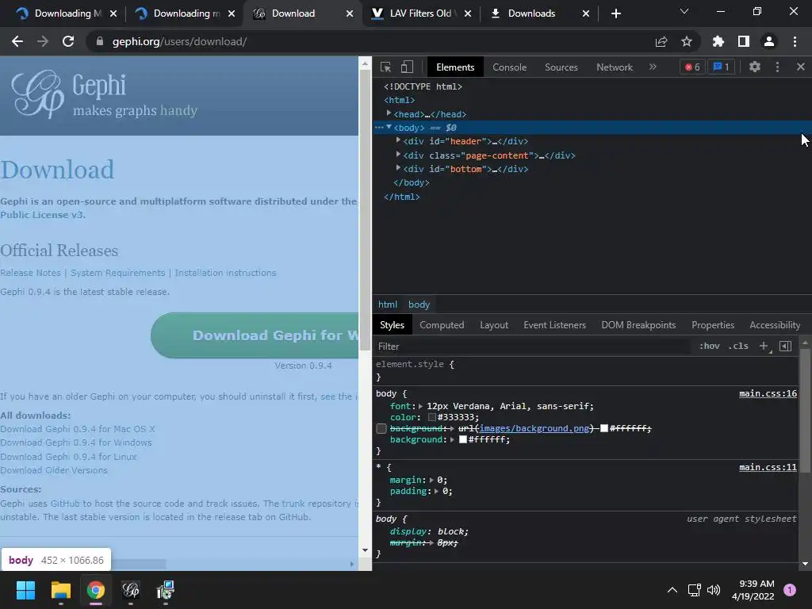Expand div id header node
812x609 pixels.
pos(398,140)
